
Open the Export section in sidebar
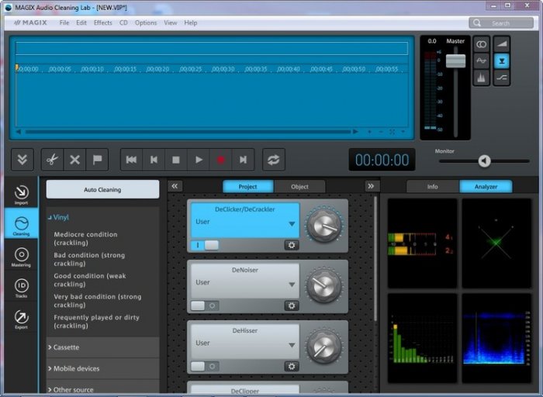[x=21, y=320]
